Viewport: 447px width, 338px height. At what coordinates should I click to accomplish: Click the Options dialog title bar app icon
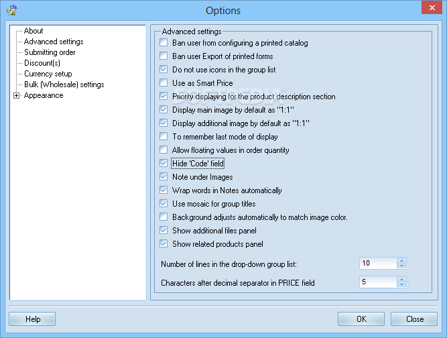coord(11,10)
